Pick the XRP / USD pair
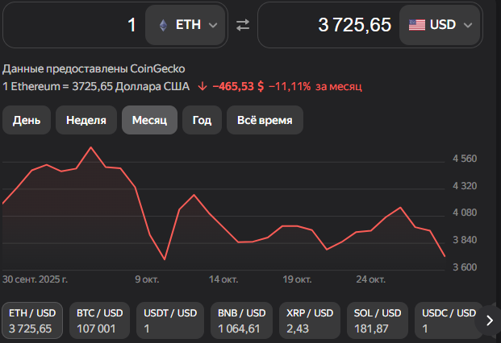501x343 pixels. (x=309, y=320)
